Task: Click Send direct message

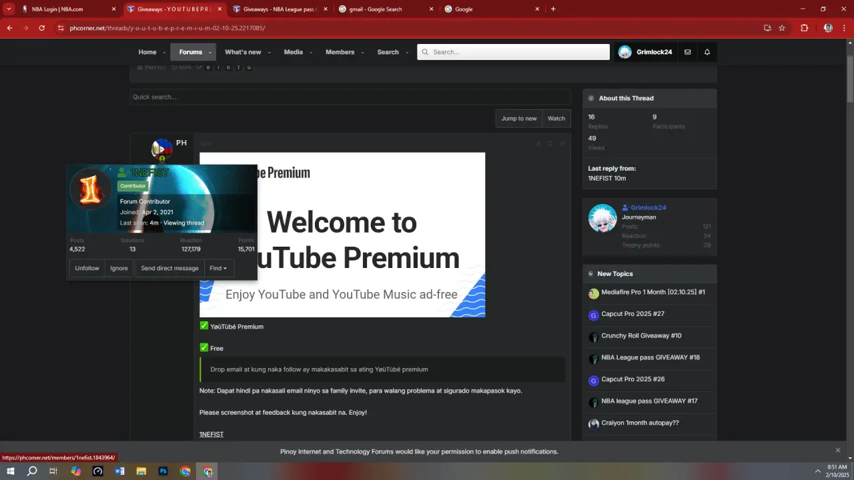Action: (169, 268)
